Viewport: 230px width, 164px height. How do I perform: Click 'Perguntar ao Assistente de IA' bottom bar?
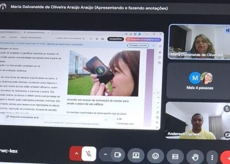(22, 117)
